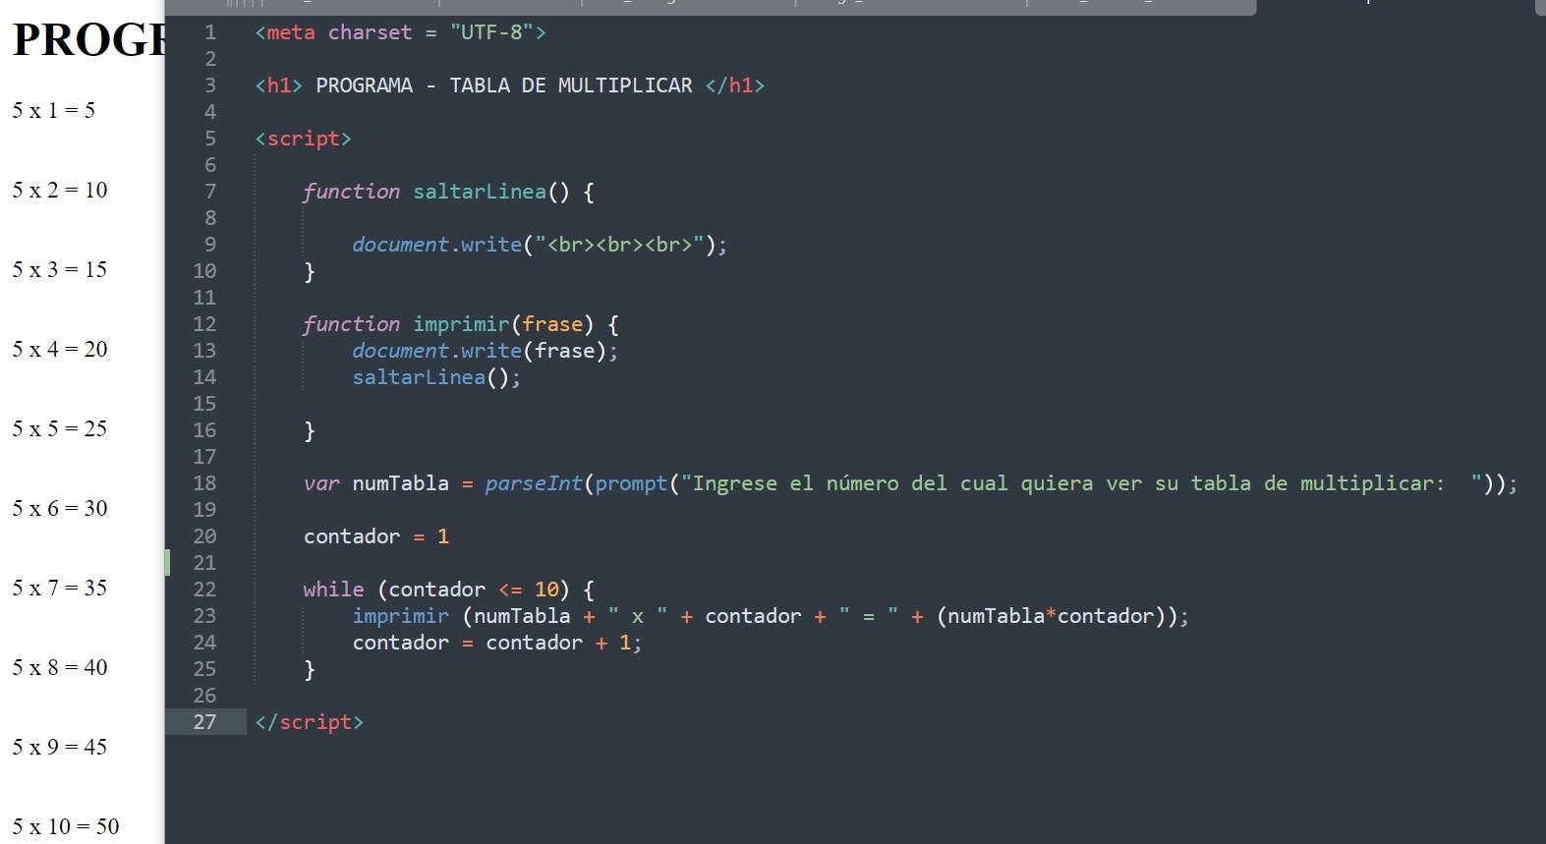Click the closing brace on line 25
Screen dimensions: 1546x844
point(310,669)
